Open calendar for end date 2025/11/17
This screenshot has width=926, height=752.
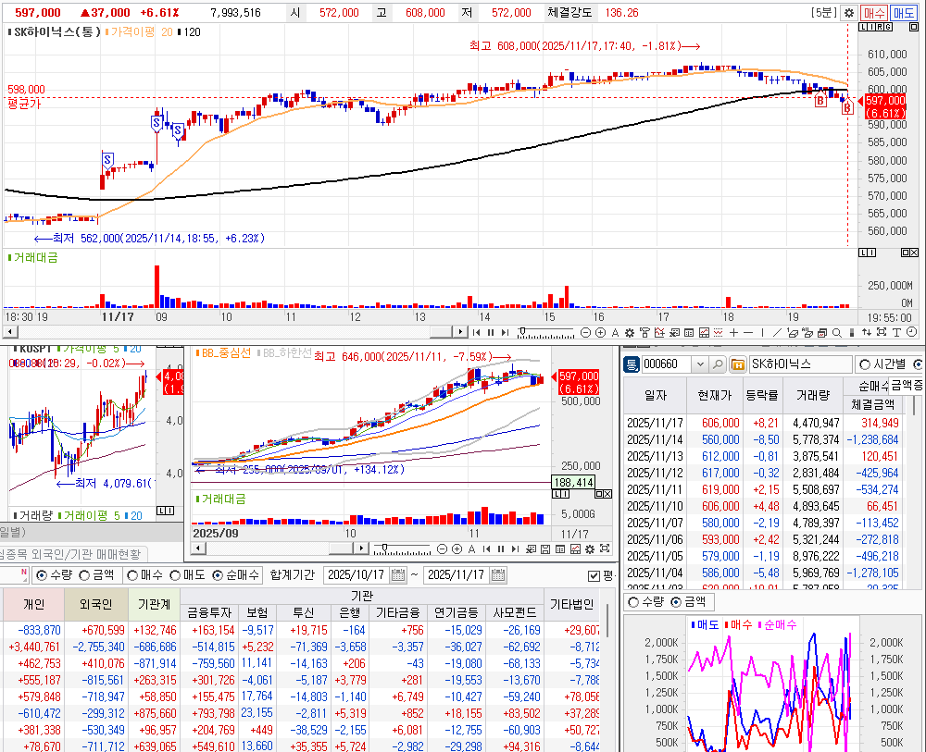498,575
